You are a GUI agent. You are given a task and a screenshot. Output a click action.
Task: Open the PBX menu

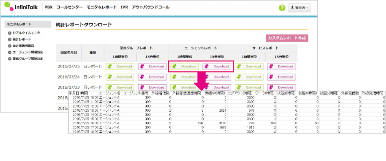click(x=48, y=7)
